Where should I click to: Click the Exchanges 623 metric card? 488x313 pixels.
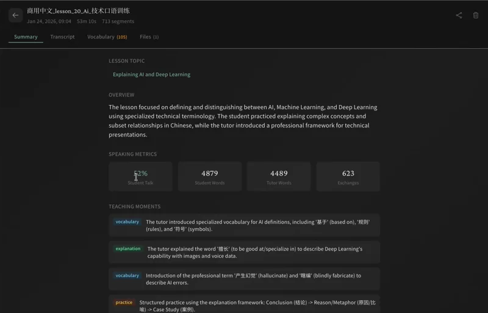point(348,177)
